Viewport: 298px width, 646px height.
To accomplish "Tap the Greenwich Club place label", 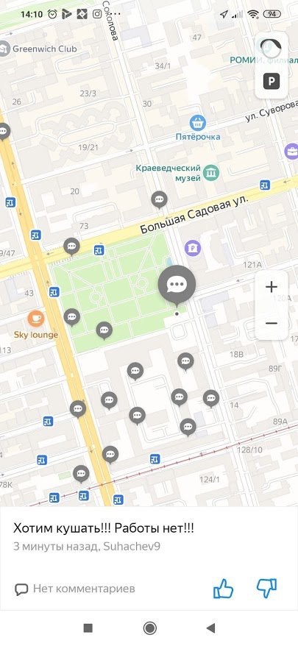I will tap(38, 49).
